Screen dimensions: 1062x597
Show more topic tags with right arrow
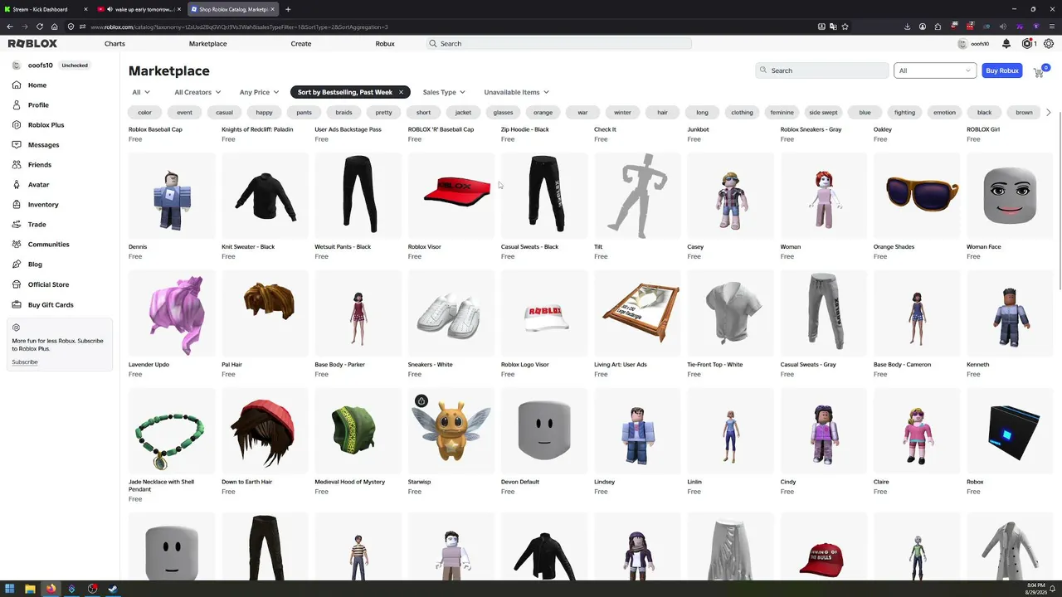[1049, 112]
